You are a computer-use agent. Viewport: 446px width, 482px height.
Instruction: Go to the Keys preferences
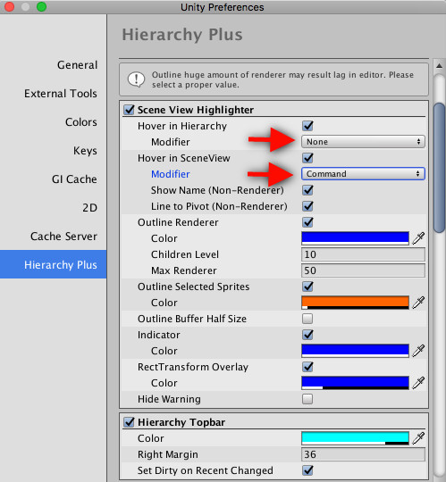[x=85, y=151]
